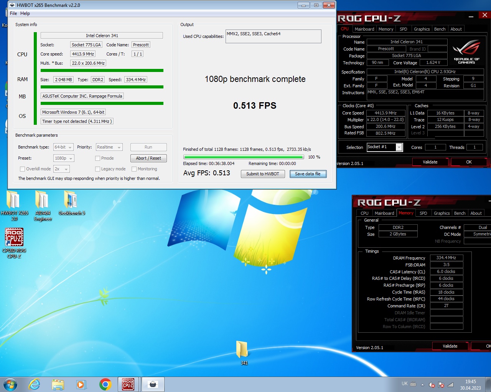Click the 0.513 FPS result text
The image size is (491, 392).
pos(255,106)
